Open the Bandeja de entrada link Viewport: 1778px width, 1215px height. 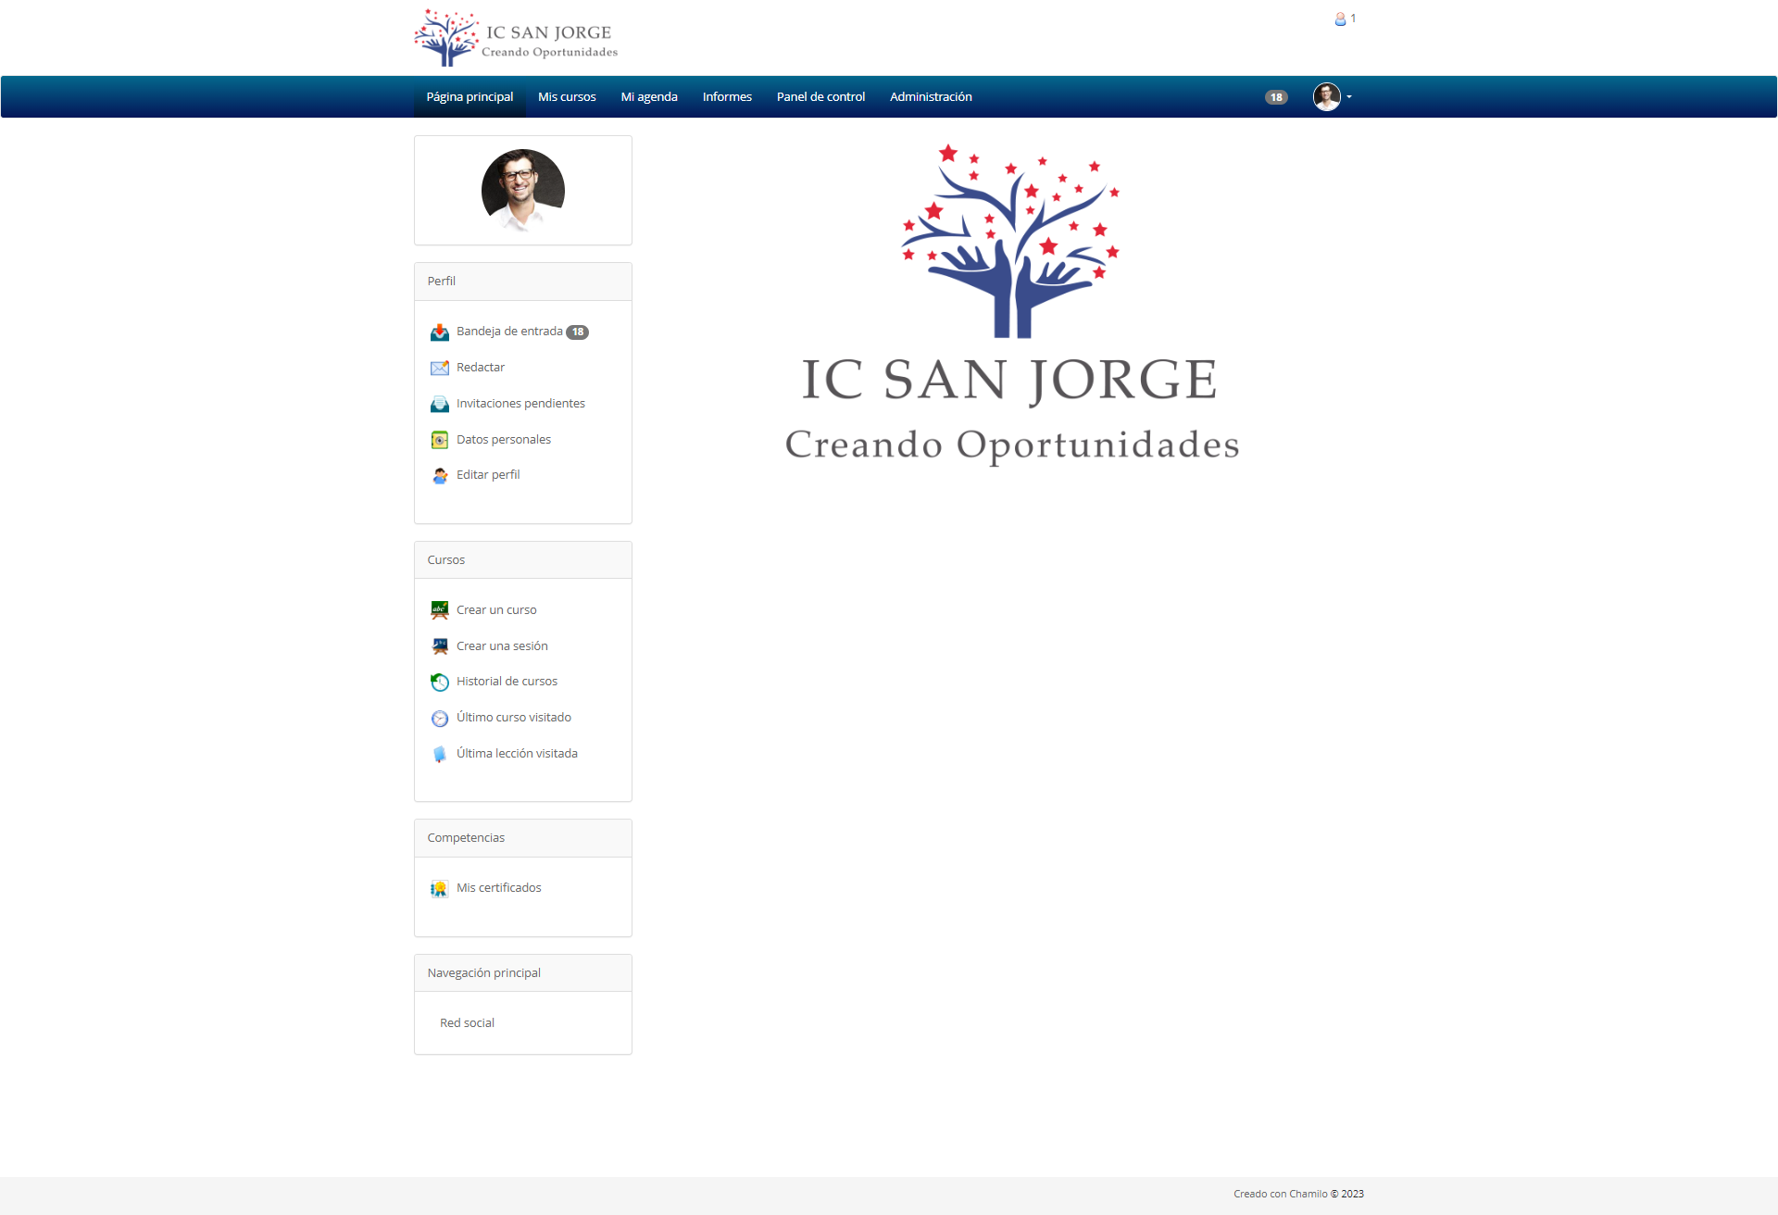pyautogui.click(x=509, y=332)
